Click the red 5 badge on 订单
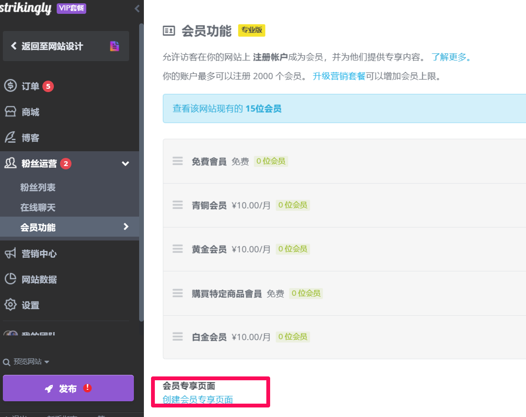The width and height of the screenshot is (526, 417). tap(48, 86)
